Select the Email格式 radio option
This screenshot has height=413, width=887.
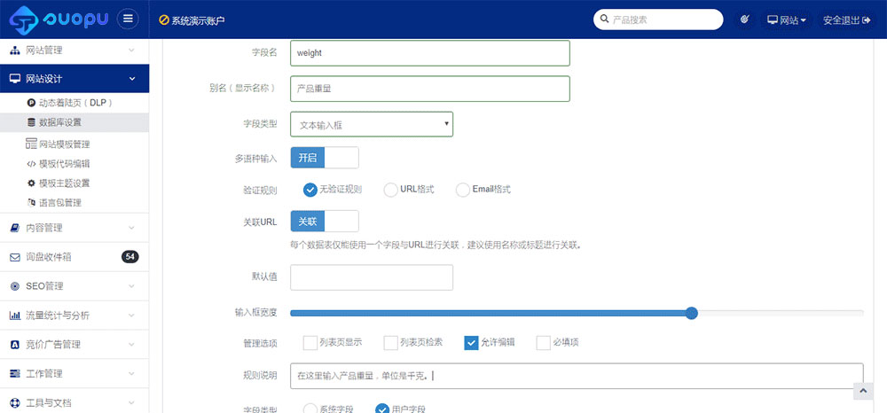[x=463, y=190]
